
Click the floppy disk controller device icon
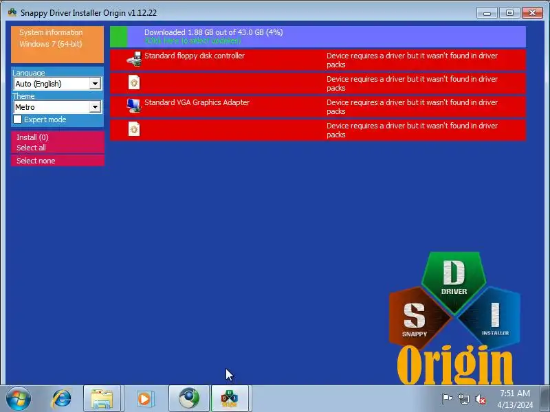[x=134, y=59]
